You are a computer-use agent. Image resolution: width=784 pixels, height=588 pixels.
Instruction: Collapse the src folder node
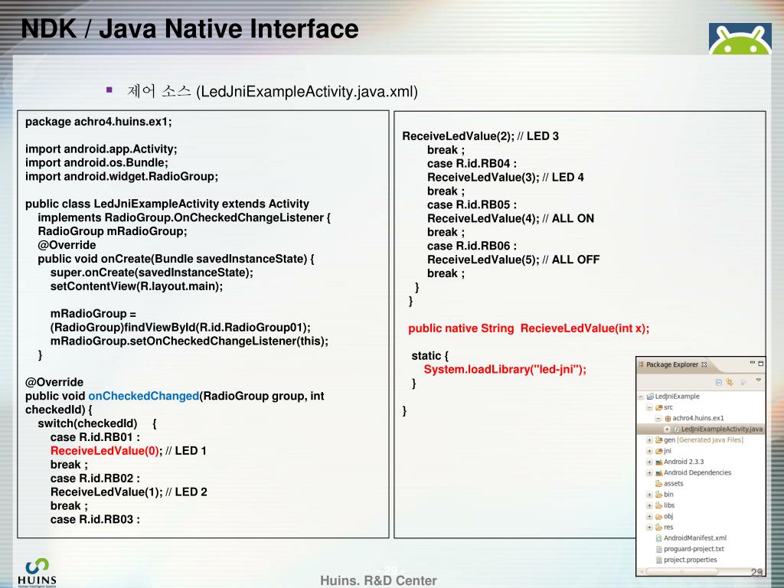pos(649,407)
